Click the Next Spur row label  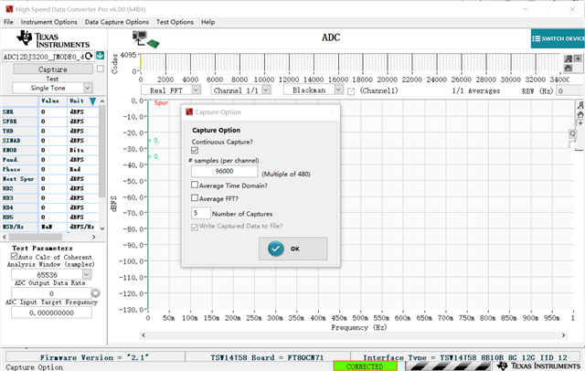19,179
